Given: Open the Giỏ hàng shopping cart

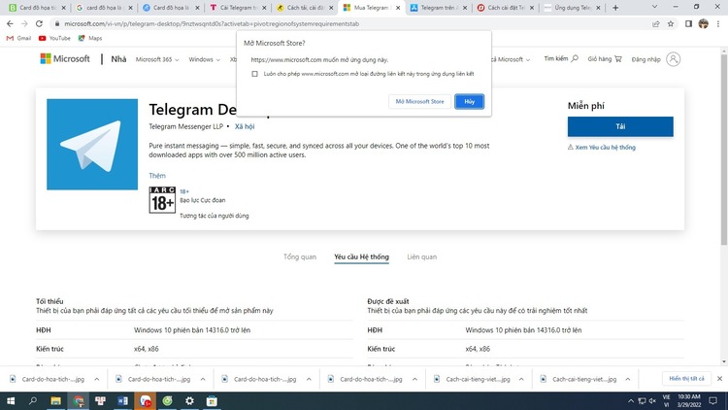Looking at the screenshot, I should click(x=605, y=59).
